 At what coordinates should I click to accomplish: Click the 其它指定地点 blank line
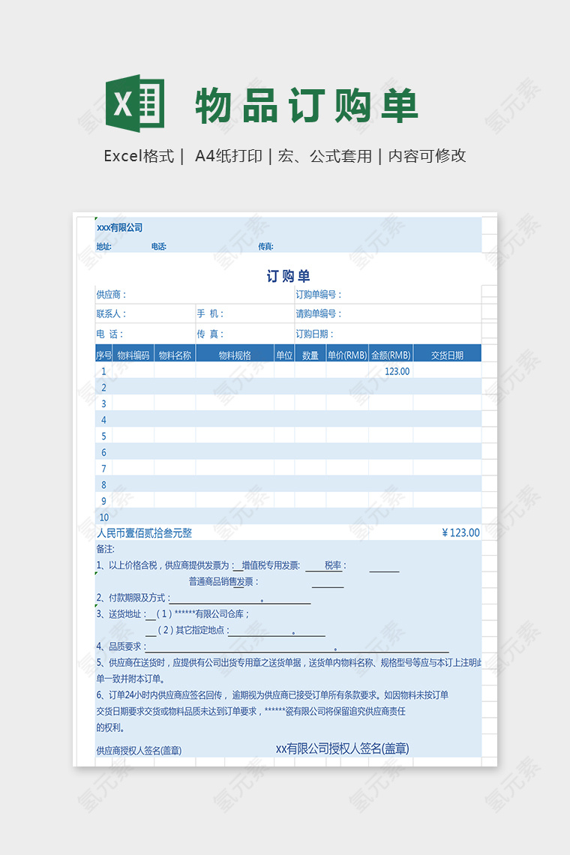coord(277,631)
